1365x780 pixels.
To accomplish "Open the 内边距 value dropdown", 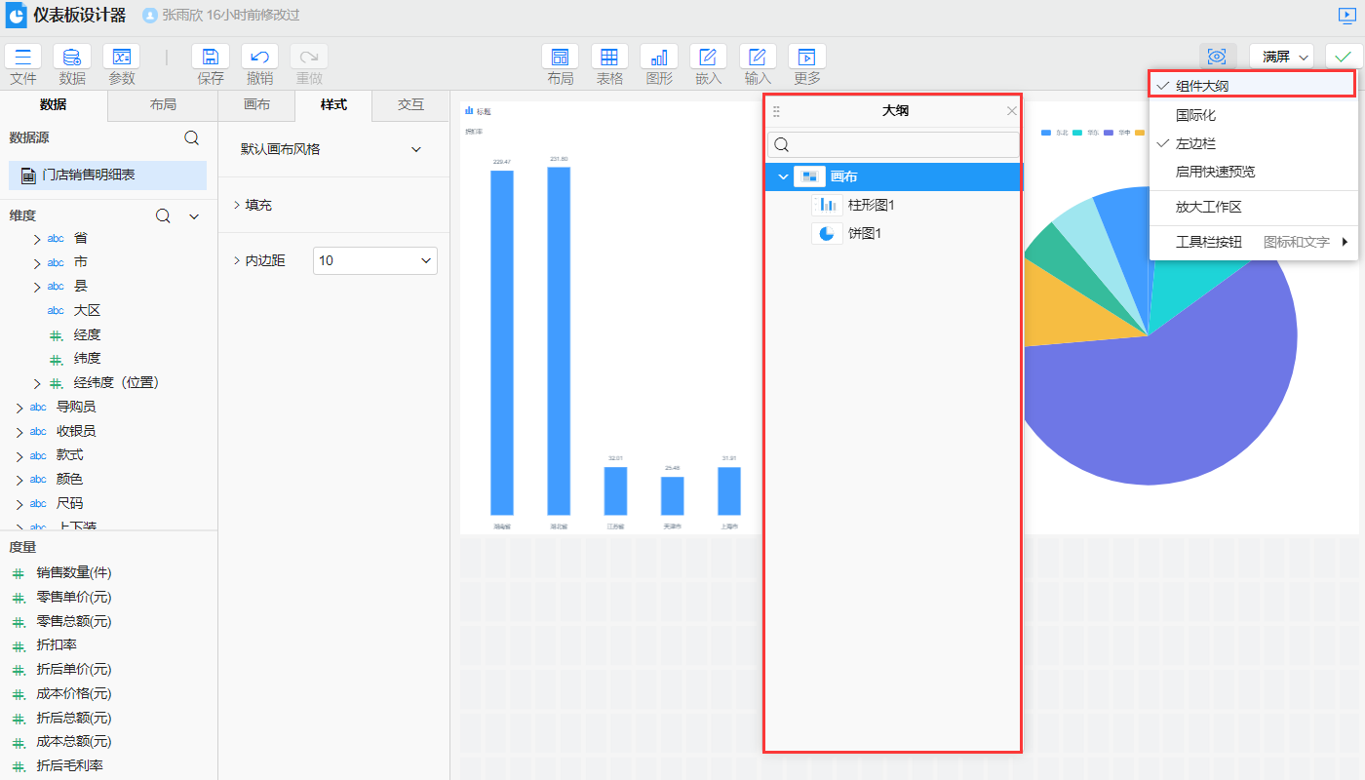I will point(375,260).
